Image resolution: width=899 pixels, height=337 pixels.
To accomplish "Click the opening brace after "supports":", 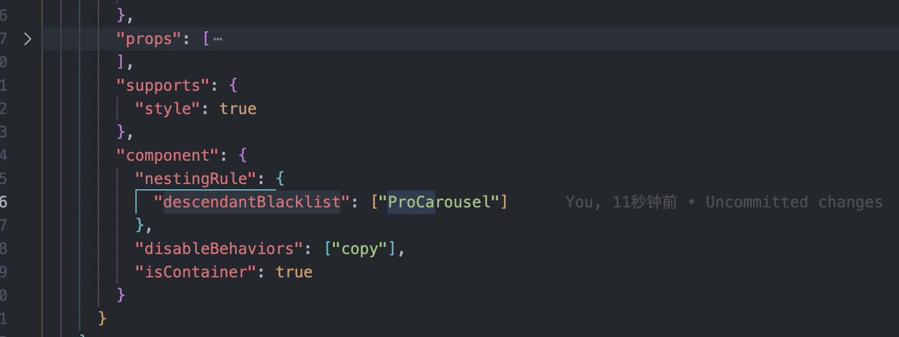I will [x=233, y=86].
